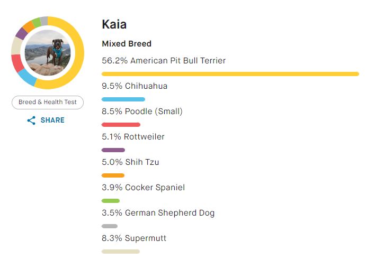The height and width of the screenshot is (260, 383).
Task: Open Kaia's dog profile photo
Action: [48, 53]
